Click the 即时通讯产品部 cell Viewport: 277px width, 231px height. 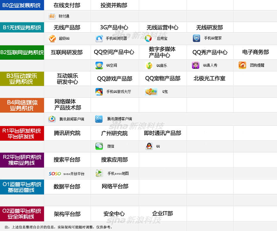click(x=163, y=133)
